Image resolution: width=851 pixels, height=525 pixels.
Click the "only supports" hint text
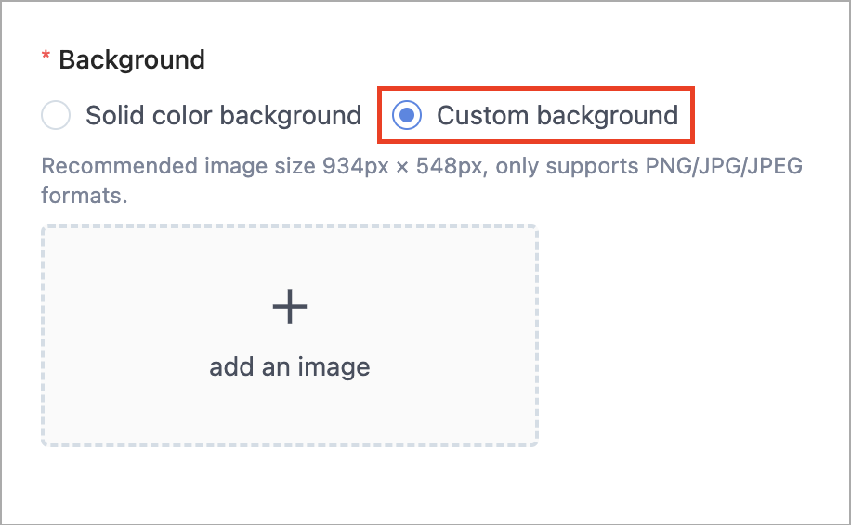[567, 167]
